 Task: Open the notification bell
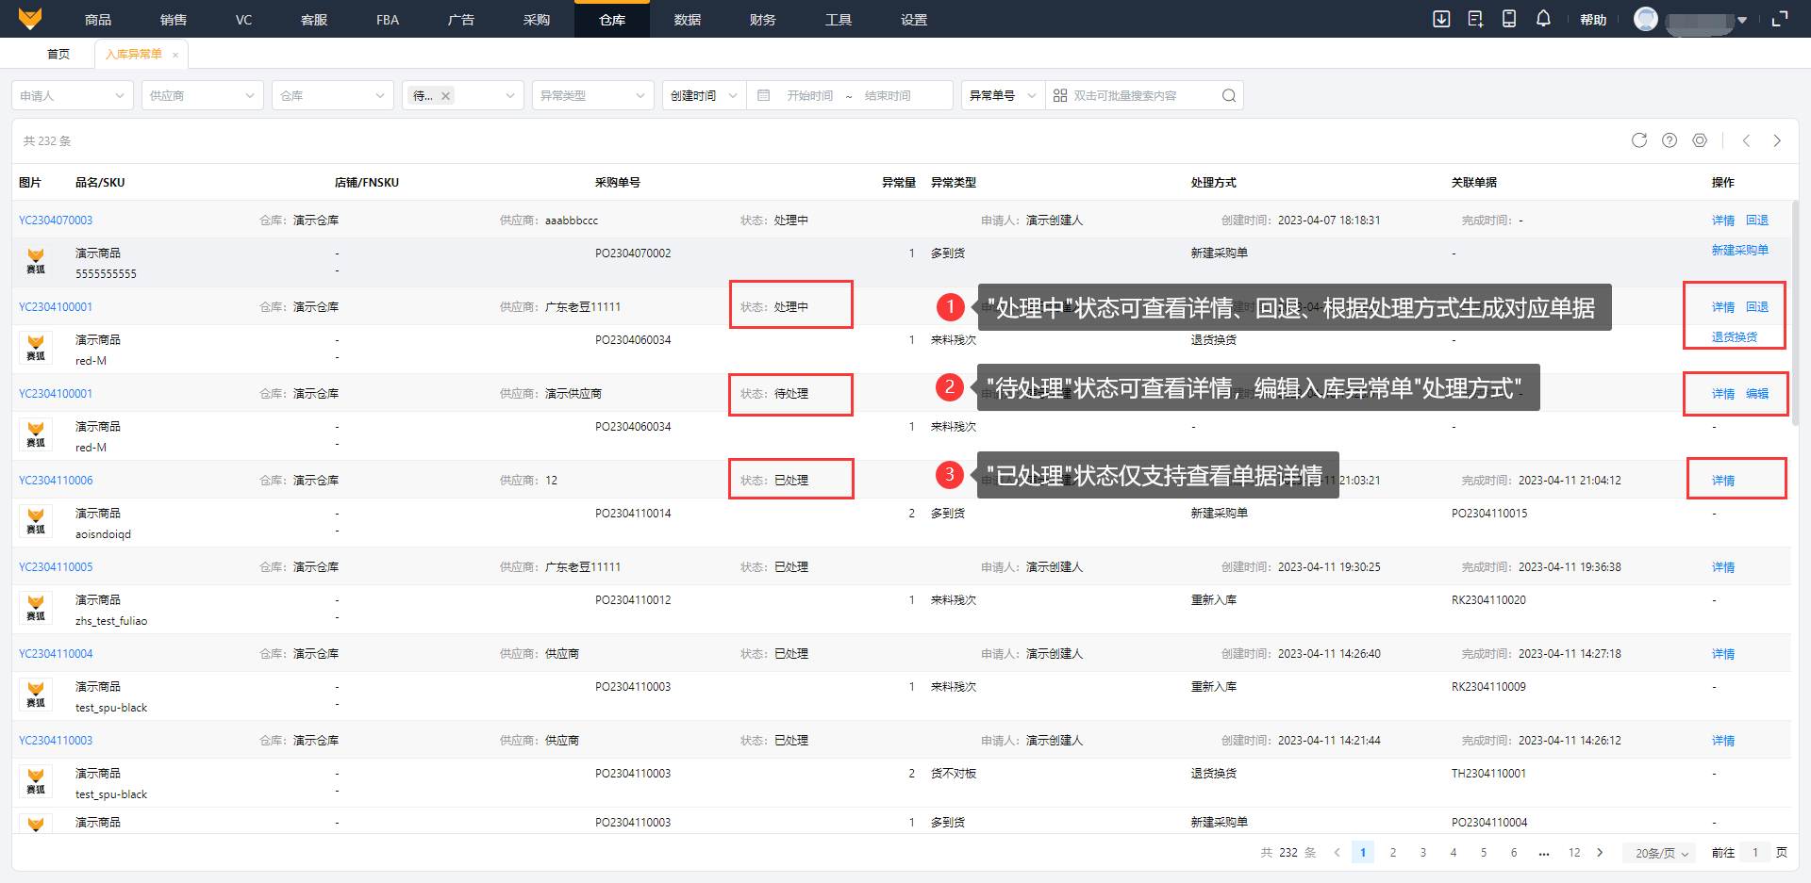point(1543,19)
